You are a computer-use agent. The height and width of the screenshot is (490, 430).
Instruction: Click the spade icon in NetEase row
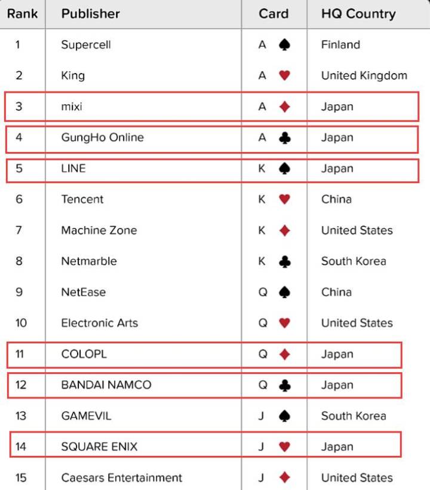coord(285,293)
